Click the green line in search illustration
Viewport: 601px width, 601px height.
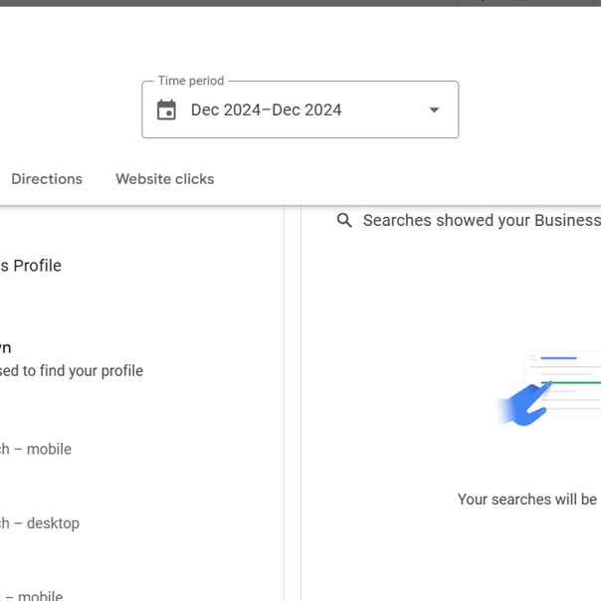coord(571,382)
